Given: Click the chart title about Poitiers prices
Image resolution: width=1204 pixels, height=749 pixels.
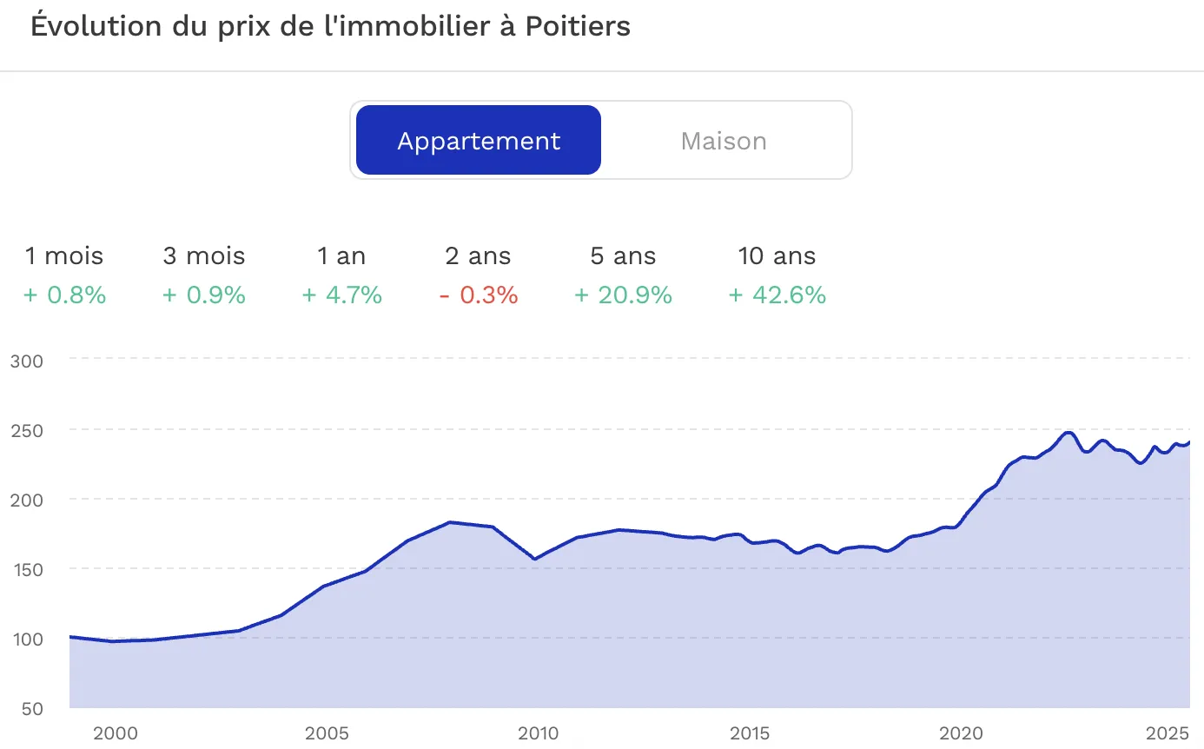Looking at the screenshot, I should point(330,26).
